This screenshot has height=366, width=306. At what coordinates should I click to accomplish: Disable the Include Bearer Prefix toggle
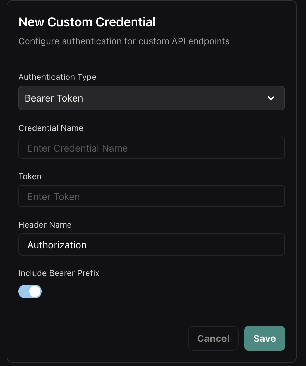coord(30,291)
